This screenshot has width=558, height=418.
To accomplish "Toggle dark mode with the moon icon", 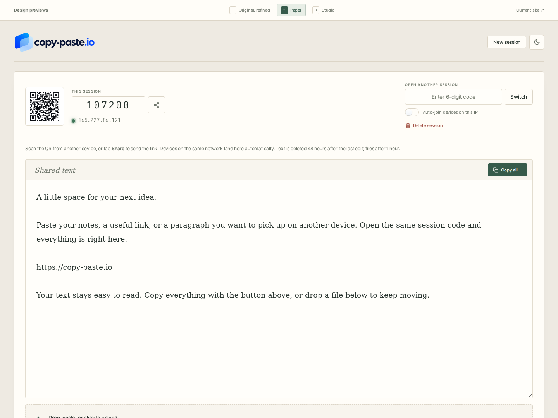I will tap(537, 42).
